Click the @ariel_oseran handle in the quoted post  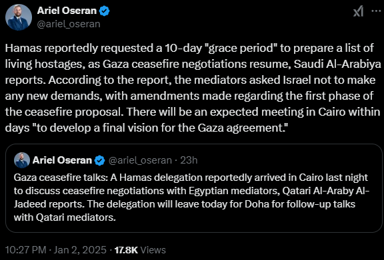pos(140,160)
